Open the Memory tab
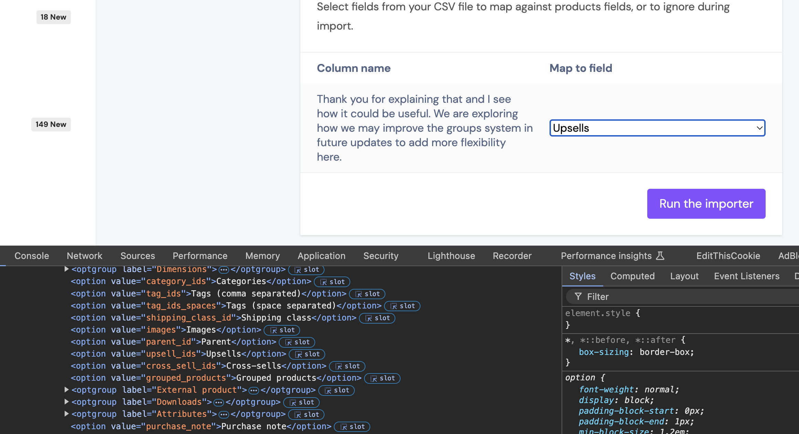This screenshot has height=434, width=799. (263, 256)
